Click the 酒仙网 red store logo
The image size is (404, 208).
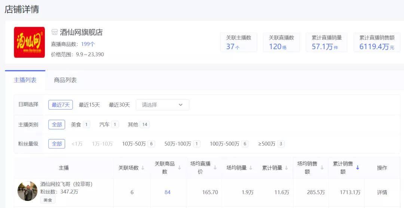pyautogui.click(x=30, y=42)
